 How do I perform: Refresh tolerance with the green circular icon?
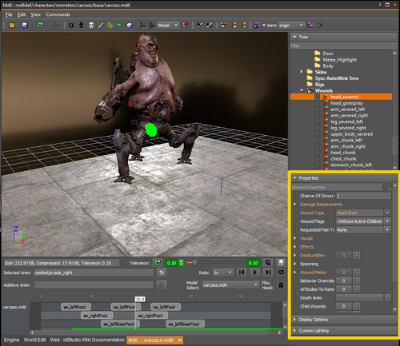pos(158,263)
